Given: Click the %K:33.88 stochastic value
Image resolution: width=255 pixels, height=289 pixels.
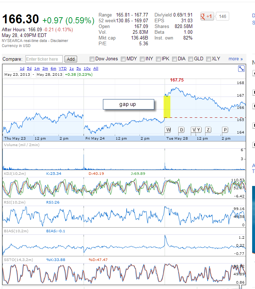Looking at the screenshot, I should coord(56,260).
